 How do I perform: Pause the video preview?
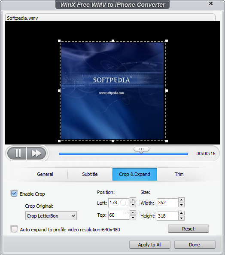(17, 153)
